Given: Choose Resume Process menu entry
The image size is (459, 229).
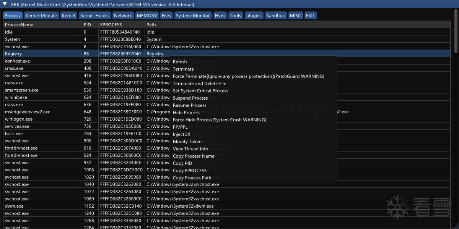Looking at the screenshot, I should 253,105.
